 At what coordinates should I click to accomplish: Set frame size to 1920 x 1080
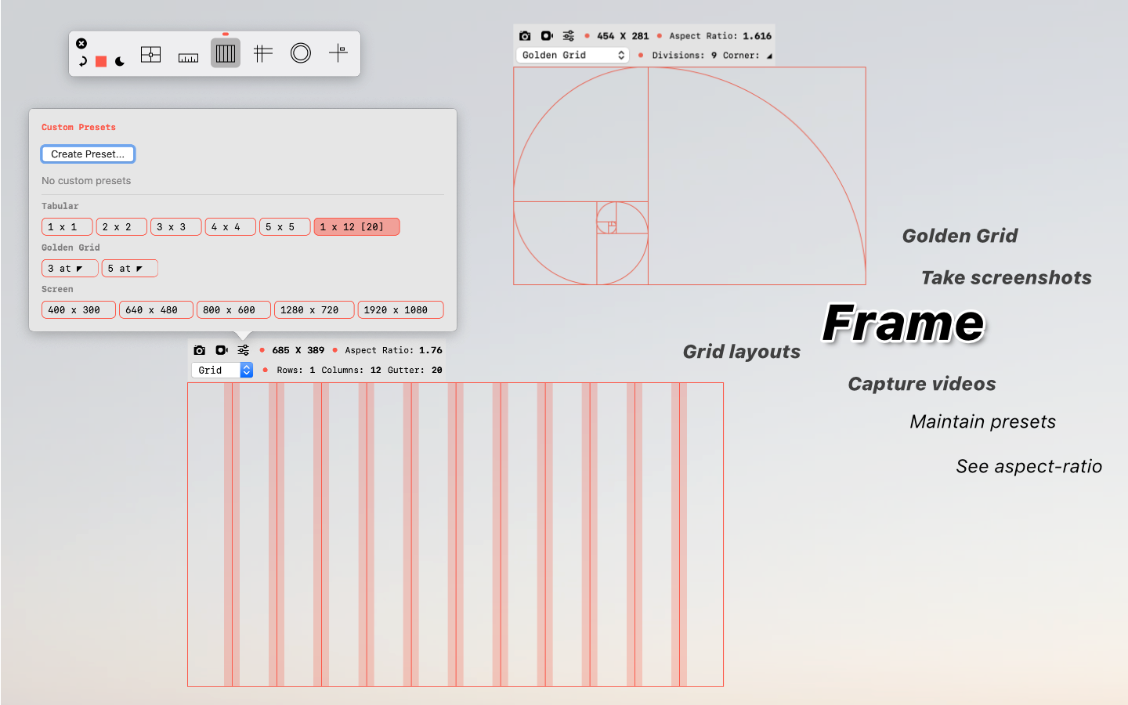pos(400,310)
